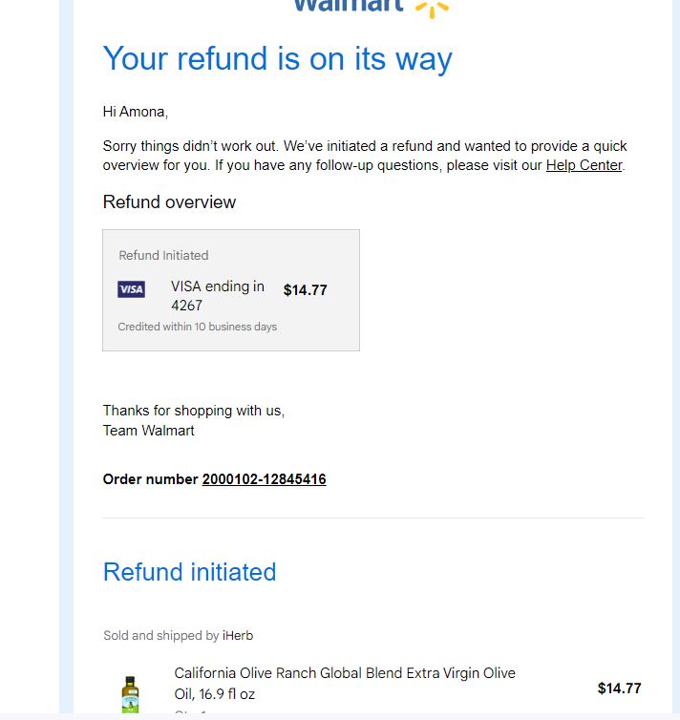The image size is (680, 720).
Task: Click 'Thanks for shopping with us' text
Action: point(193,411)
